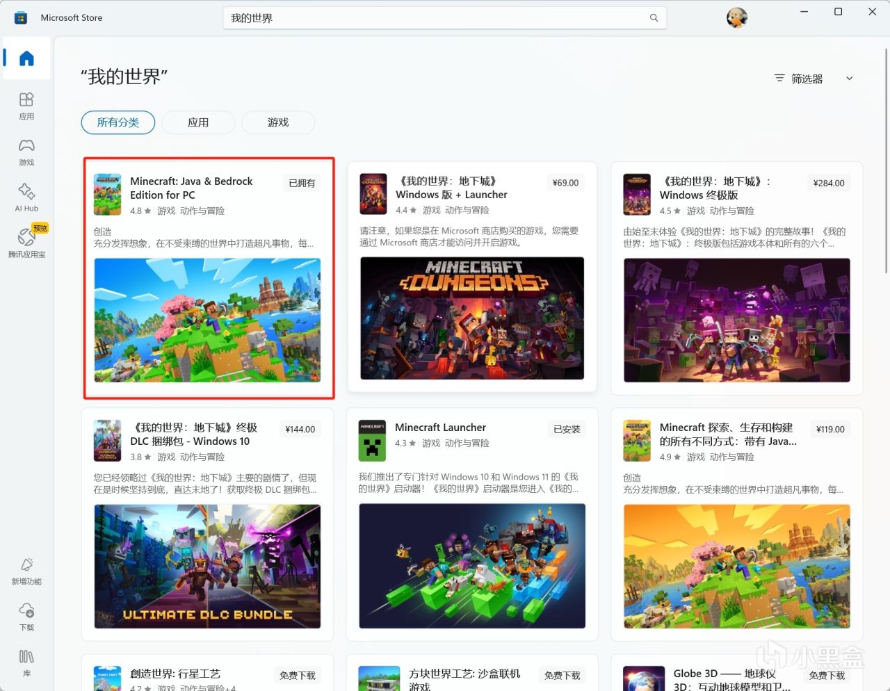The image size is (890, 691).
Task: Click the description starting '您已经领略过《我的世界：地下城》'
Action: 205,483
